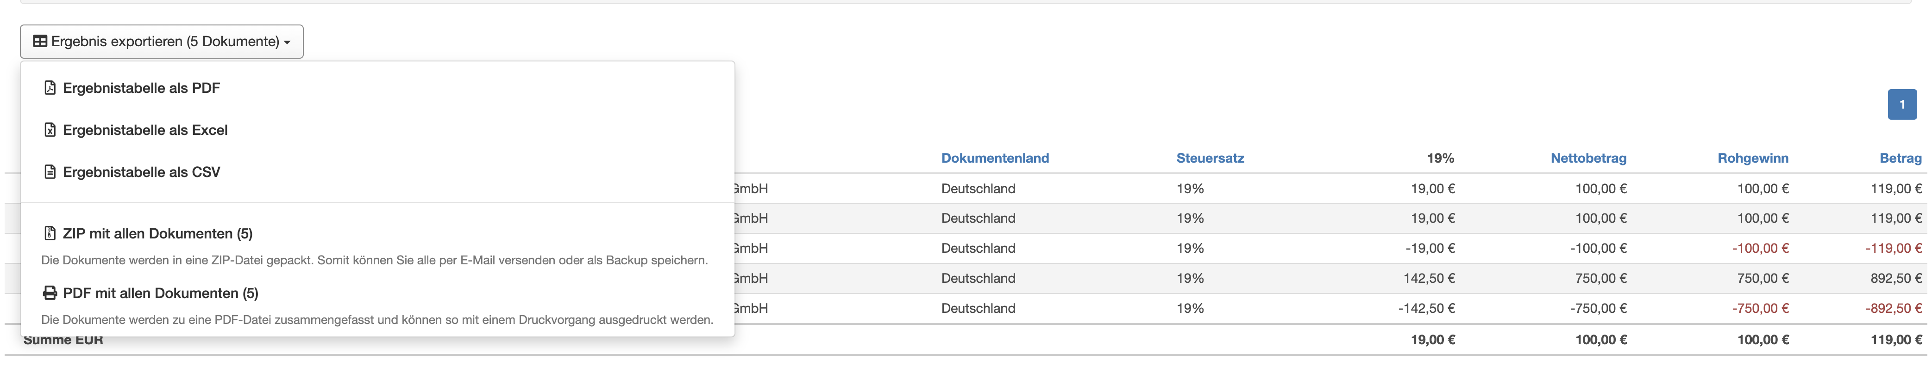Sort table by Betrag column
Viewport: 1932px width, 378px height.
click(x=1900, y=158)
